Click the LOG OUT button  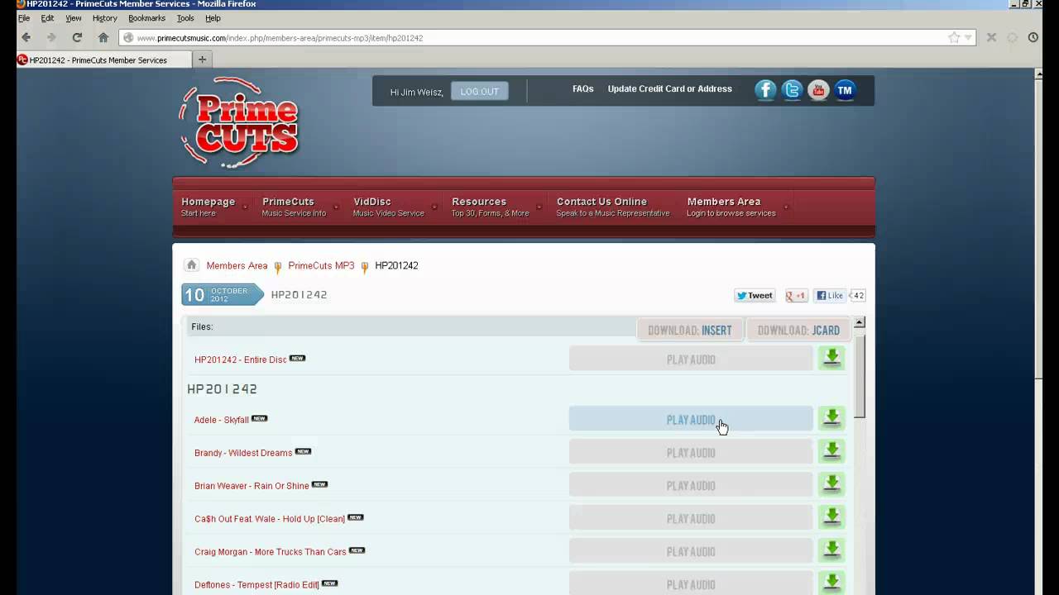pyautogui.click(x=480, y=92)
